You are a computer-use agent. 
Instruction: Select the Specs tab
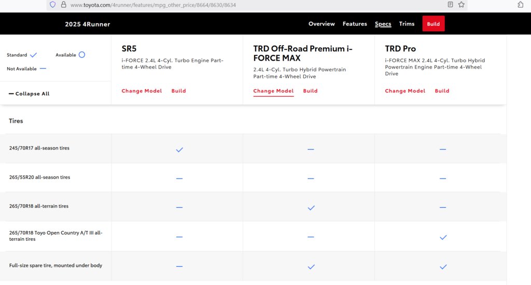(x=383, y=24)
